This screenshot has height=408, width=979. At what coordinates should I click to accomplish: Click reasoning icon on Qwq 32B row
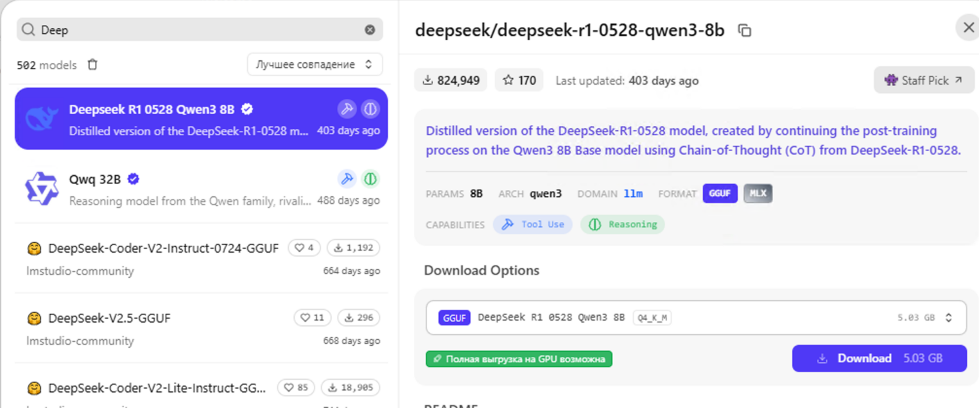[x=370, y=179]
